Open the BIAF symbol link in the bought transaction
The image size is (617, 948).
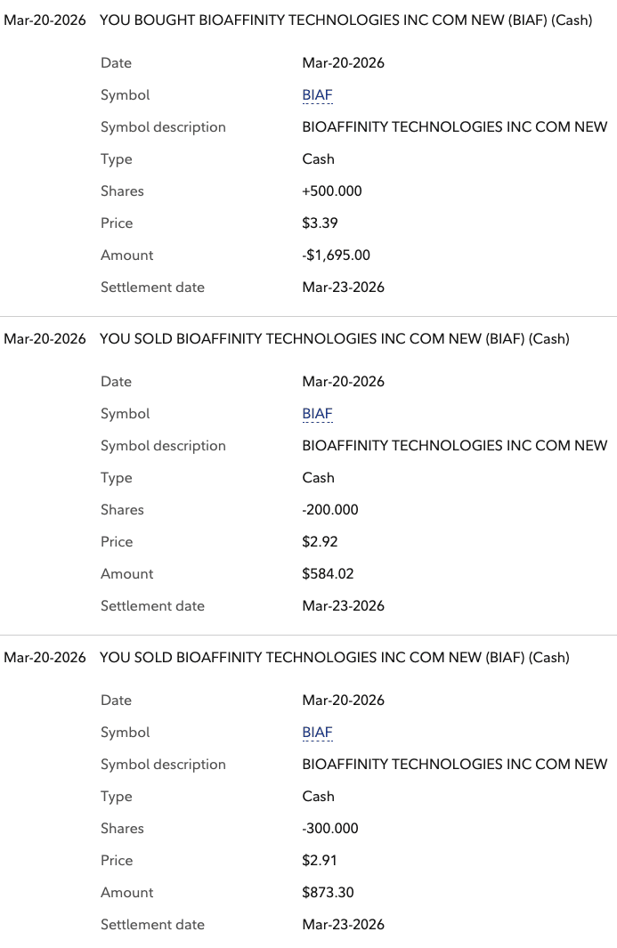coord(317,95)
